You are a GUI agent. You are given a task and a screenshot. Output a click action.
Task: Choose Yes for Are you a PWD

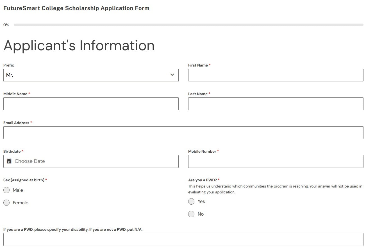[x=191, y=201]
